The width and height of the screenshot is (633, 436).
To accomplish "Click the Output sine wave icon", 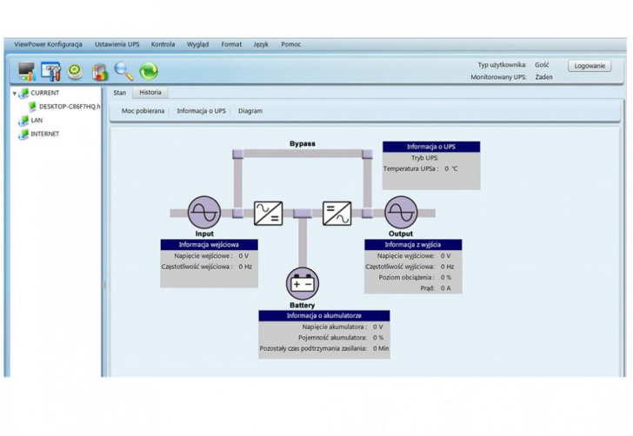I will (x=401, y=212).
